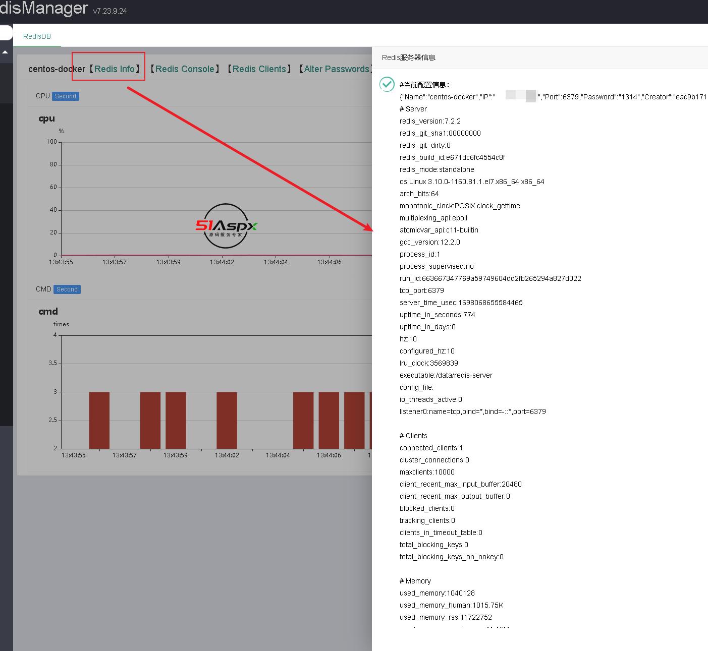The width and height of the screenshot is (708, 651).
Task: Select the uptime_in_seconds:774 line
Action: pyautogui.click(x=438, y=315)
